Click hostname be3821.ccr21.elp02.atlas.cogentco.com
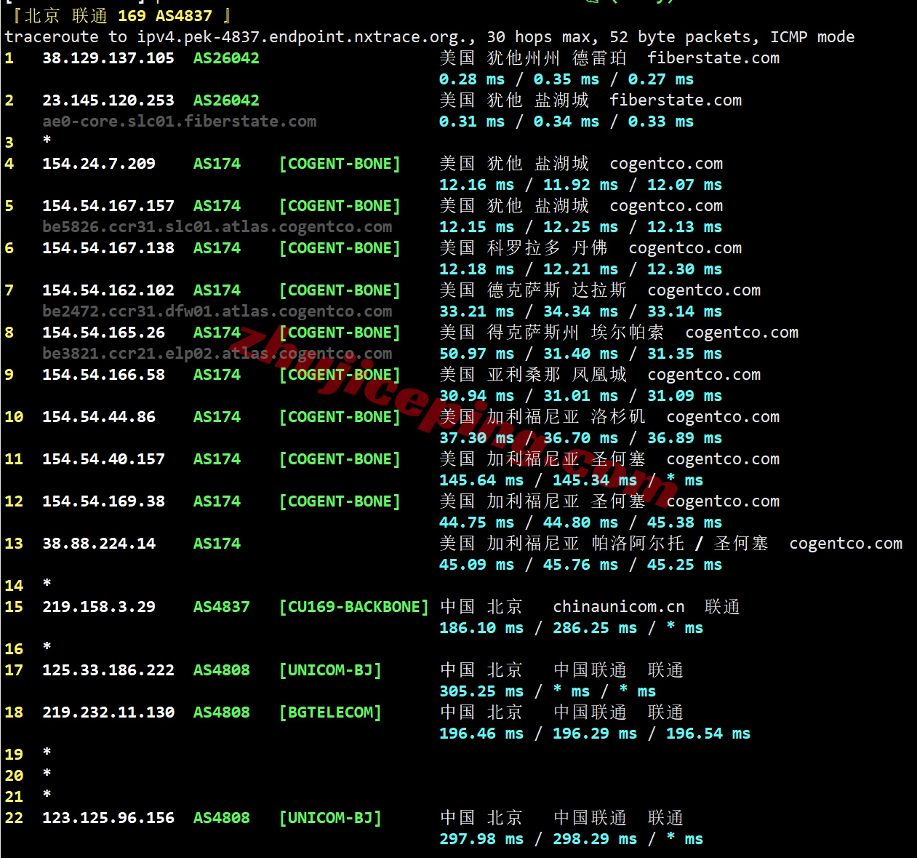The width and height of the screenshot is (917, 858). click(217, 354)
